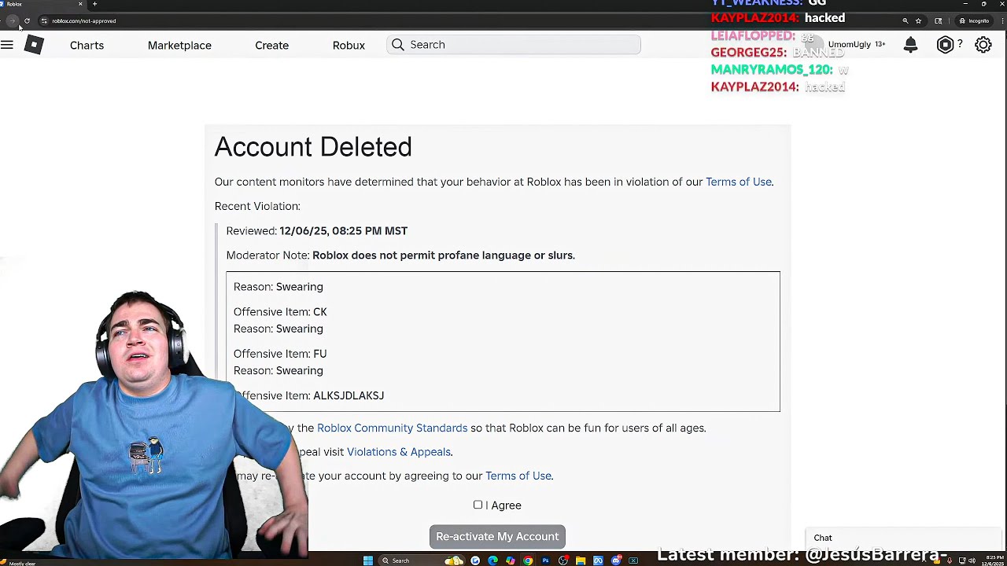Screen dimensions: 1007x566
Task: Click the Roblox logo home icon
Action: [x=34, y=45]
